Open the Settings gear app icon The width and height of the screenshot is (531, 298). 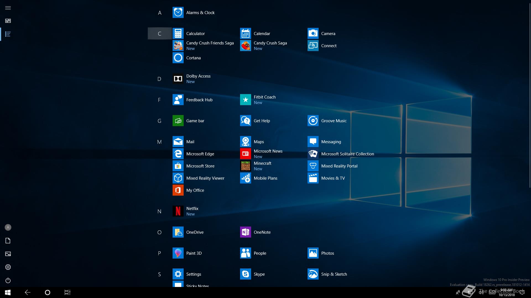click(178, 274)
